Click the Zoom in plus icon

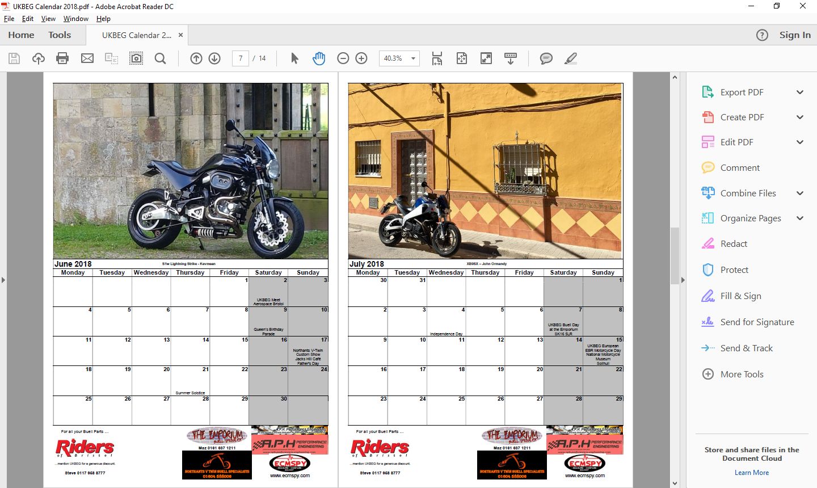361,58
